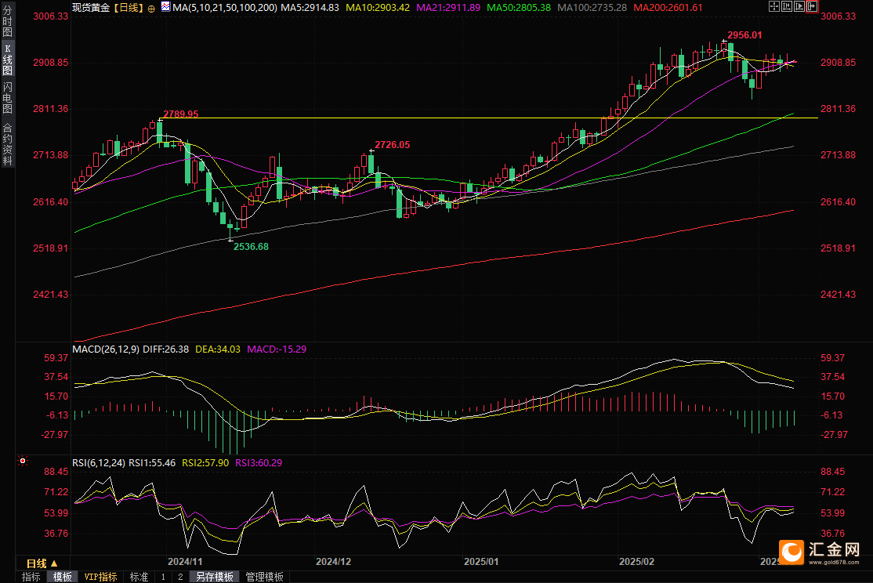This screenshot has height=583, width=873.
Task: Click the MACD(26,12,9) indicator label
Action: point(106,349)
